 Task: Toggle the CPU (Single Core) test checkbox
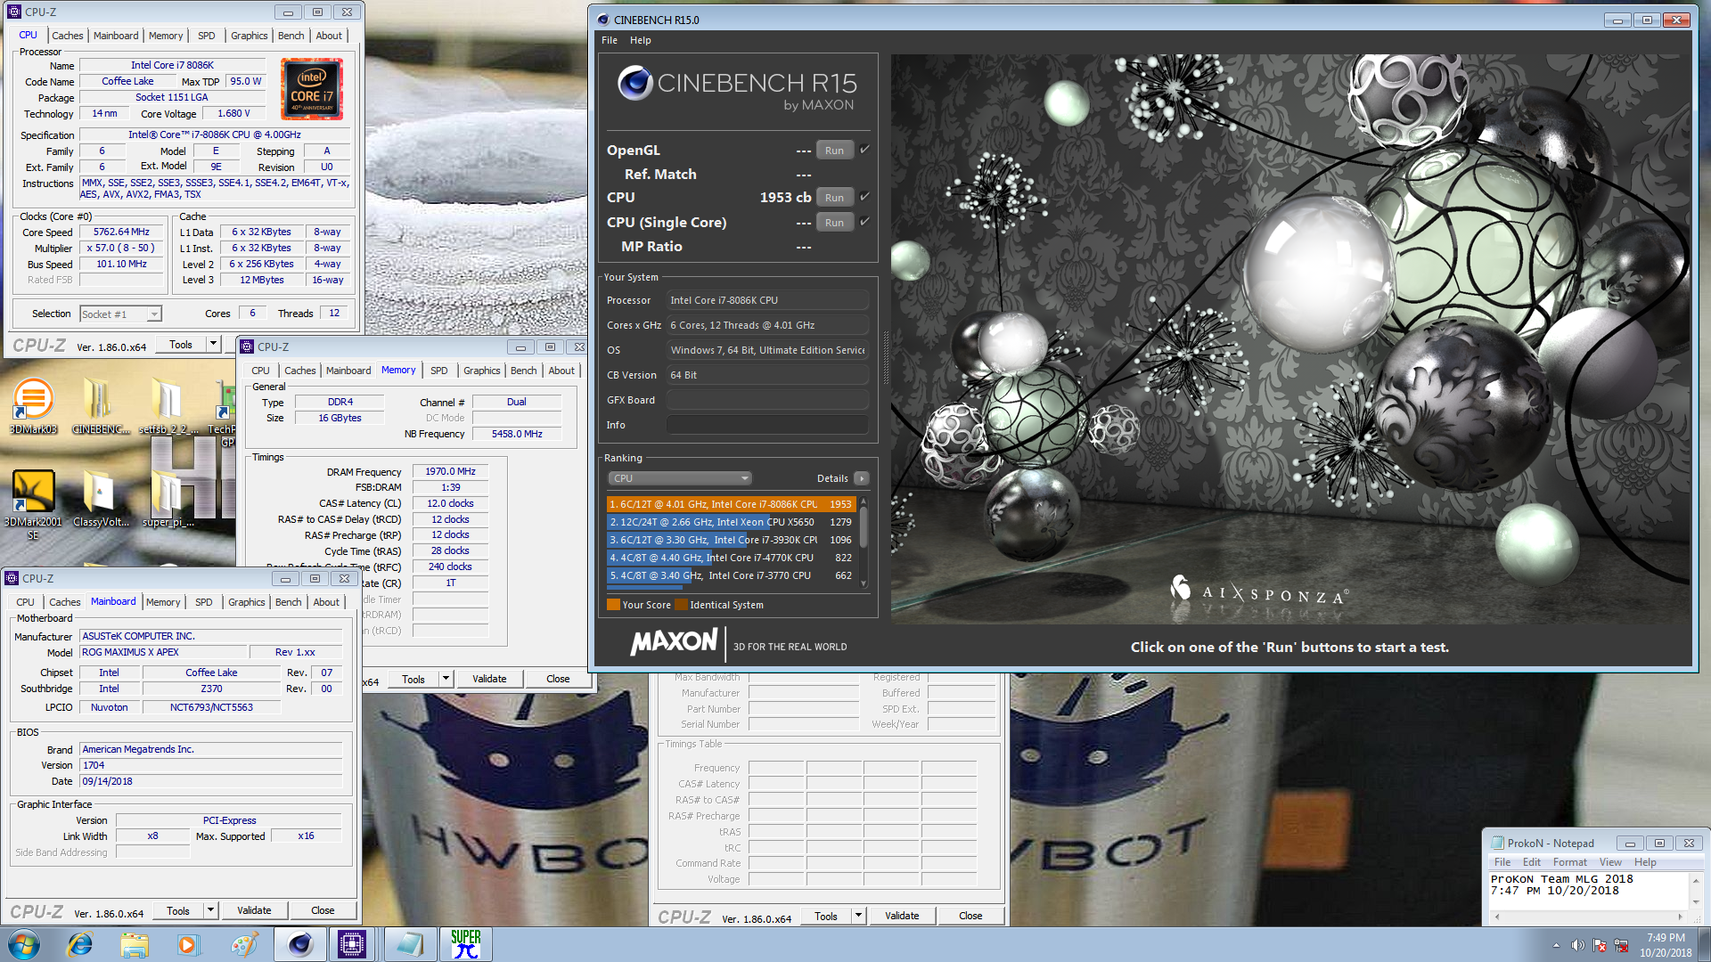pyautogui.click(x=864, y=222)
